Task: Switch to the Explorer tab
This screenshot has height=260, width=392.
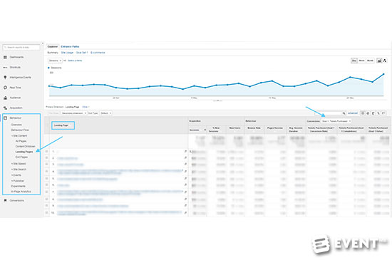Action: point(53,47)
